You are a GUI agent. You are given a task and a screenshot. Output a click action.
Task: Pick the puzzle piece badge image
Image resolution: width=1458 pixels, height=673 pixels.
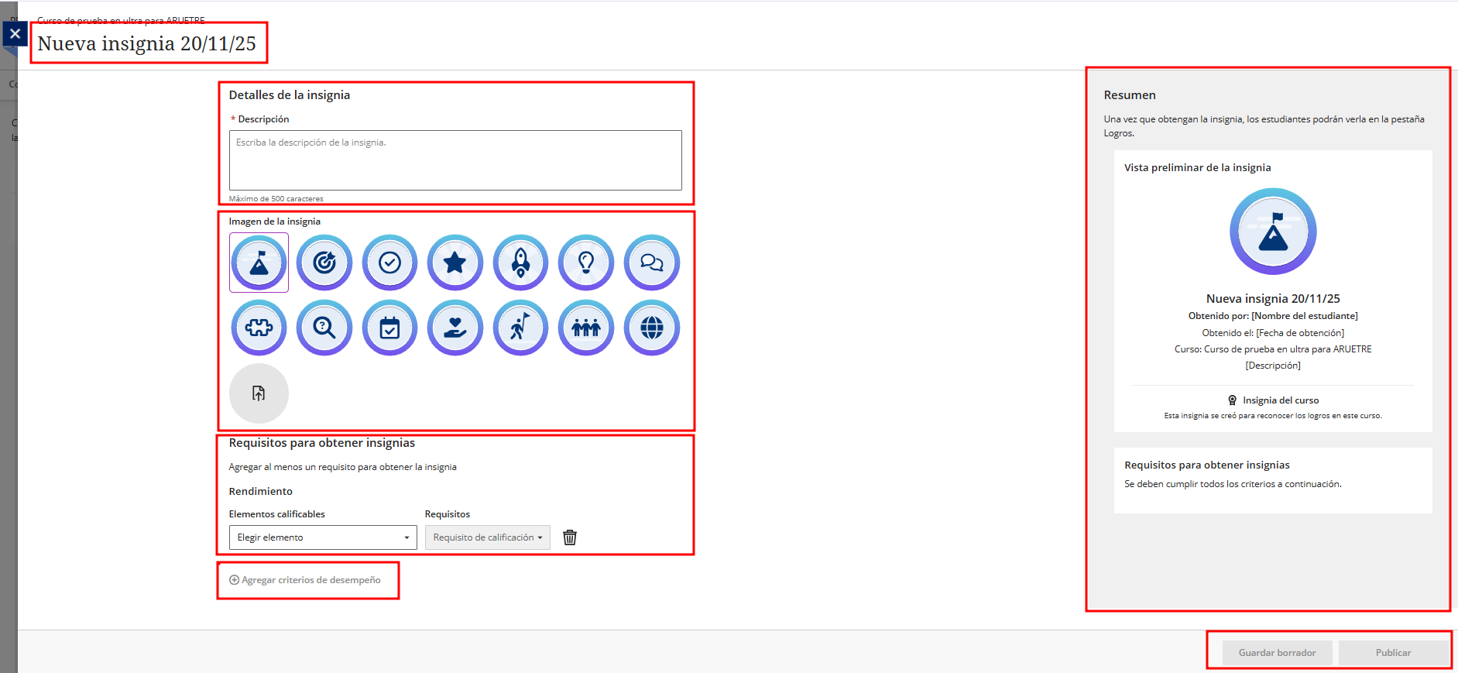(x=259, y=328)
